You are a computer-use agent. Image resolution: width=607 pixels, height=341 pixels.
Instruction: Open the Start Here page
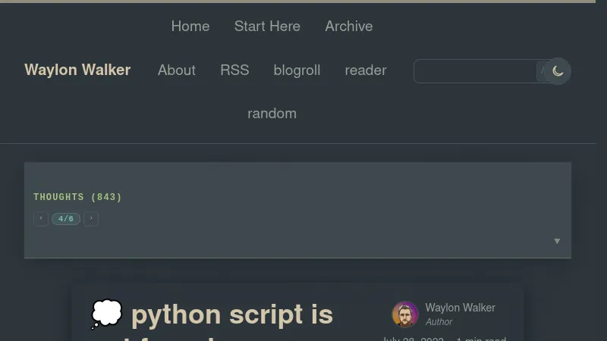click(267, 26)
